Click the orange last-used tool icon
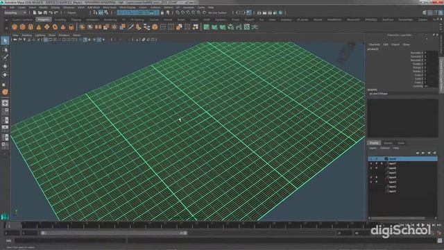The width and height of the screenshot is (444, 250). pos(5,92)
